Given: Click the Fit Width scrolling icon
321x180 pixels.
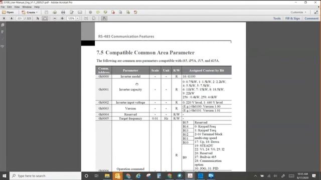Looking at the screenshot, I should (x=86, y=18).
